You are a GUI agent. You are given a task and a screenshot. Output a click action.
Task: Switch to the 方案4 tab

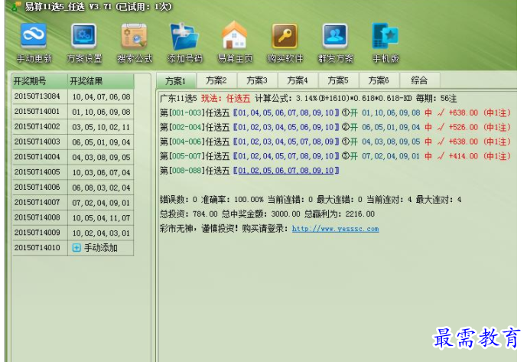[298, 80]
